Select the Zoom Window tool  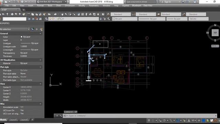point(70,14)
